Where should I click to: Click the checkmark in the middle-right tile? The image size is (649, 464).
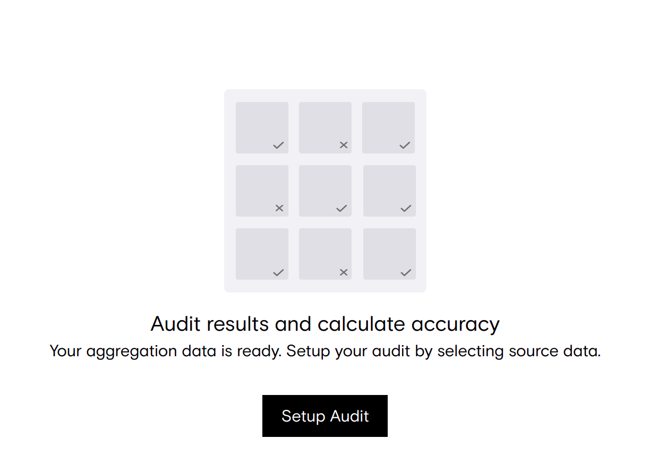tap(406, 208)
